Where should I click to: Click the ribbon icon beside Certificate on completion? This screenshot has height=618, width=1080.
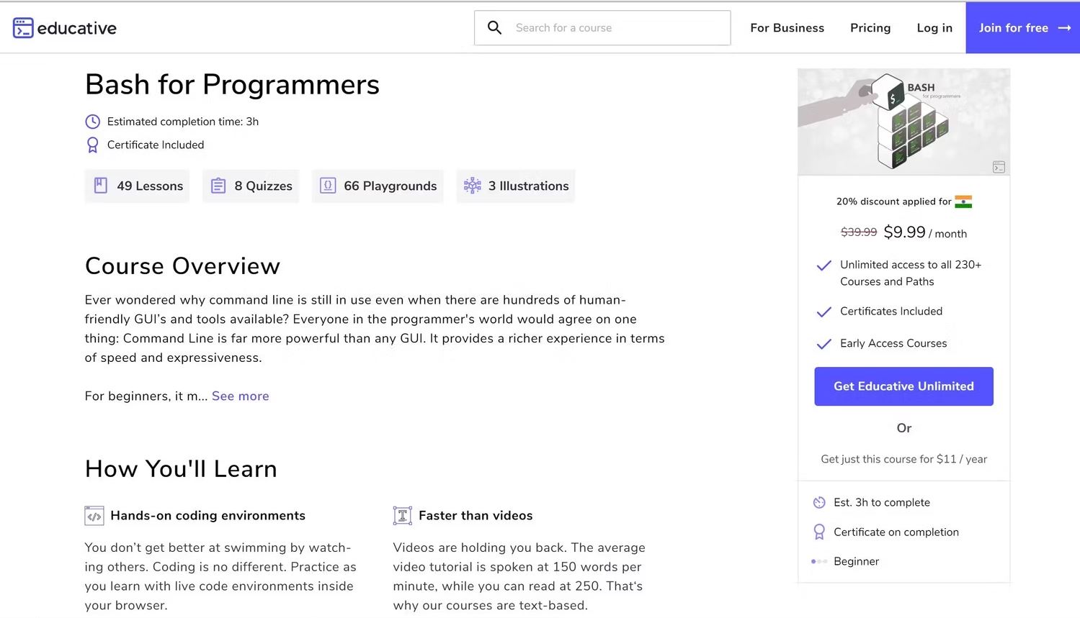pyautogui.click(x=819, y=532)
